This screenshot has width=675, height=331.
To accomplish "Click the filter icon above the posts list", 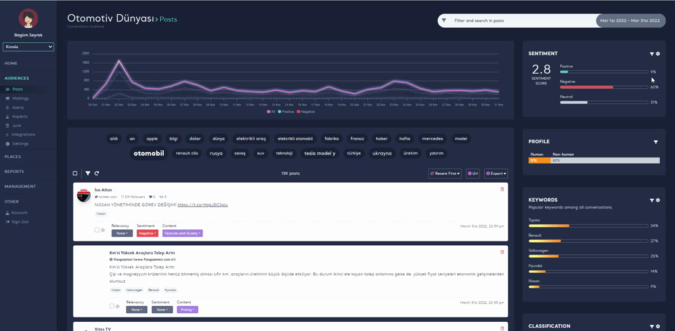I will [x=88, y=173].
